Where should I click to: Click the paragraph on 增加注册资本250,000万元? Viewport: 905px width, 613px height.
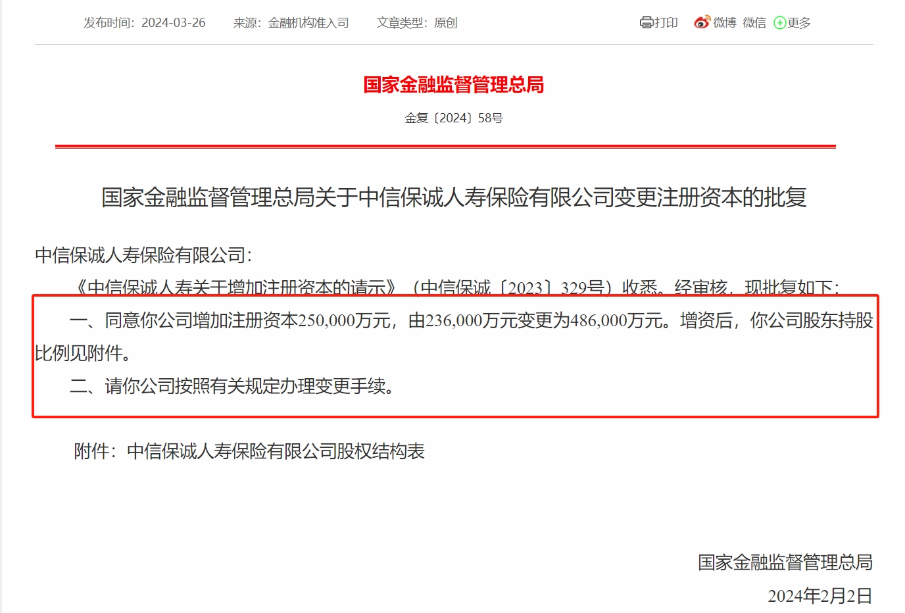454,337
